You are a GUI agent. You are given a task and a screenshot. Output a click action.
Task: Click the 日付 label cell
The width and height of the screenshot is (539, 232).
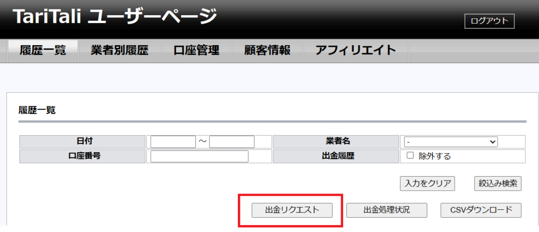coord(83,142)
